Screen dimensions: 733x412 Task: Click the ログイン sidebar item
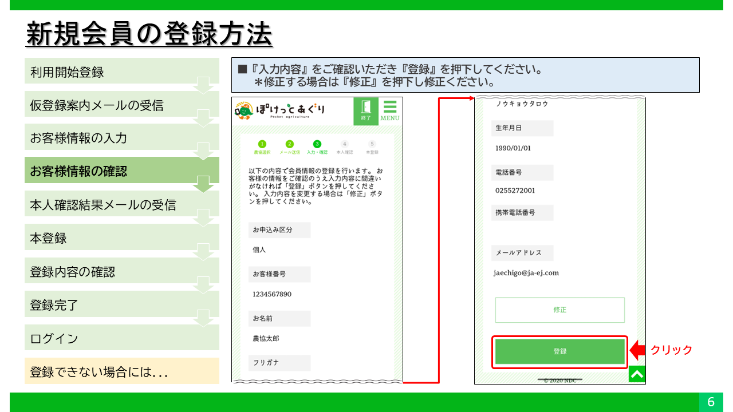point(121,338)
